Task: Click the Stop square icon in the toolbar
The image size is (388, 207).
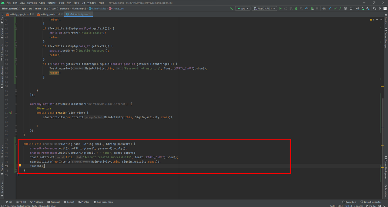Action: pyautogui.click(x=317, y=8)
